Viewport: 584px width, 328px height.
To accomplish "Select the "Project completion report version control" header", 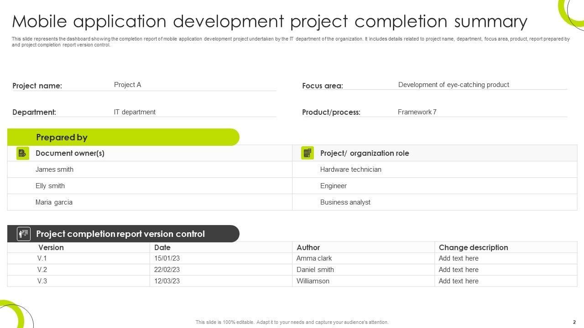I will [x=123, y=234].
